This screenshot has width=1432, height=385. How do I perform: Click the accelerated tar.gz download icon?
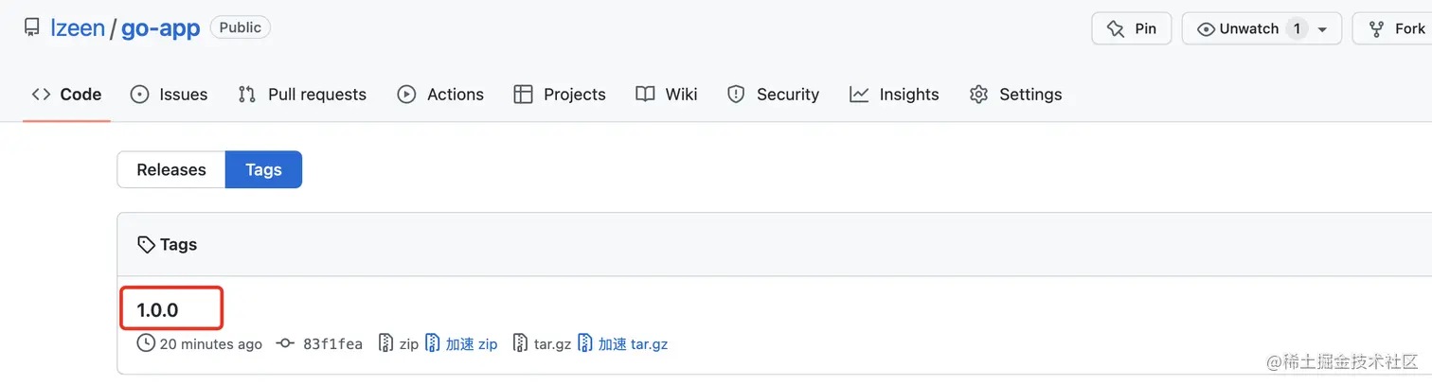tap(585, 344)
